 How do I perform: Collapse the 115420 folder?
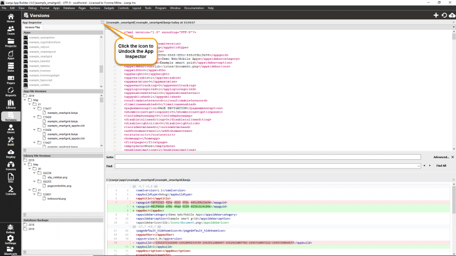[x=34, y=117]
